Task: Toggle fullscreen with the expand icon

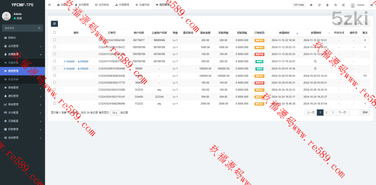Action: [x=343, y=5]
